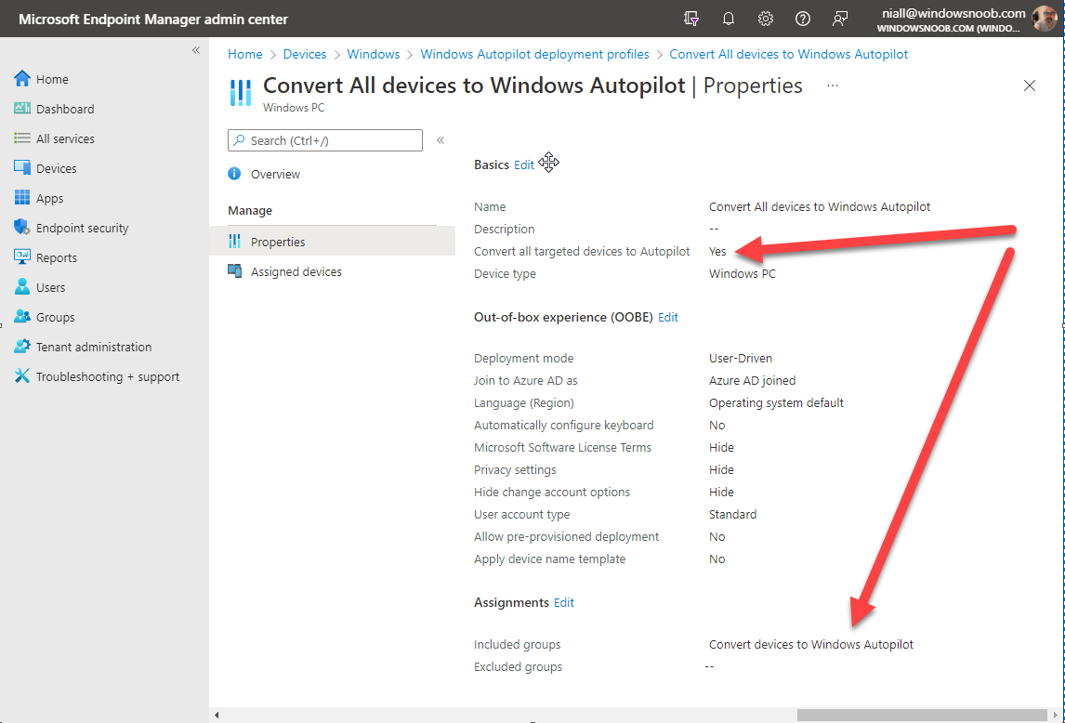Click the Reports icon in sidebar

click(x=22, y=257)
